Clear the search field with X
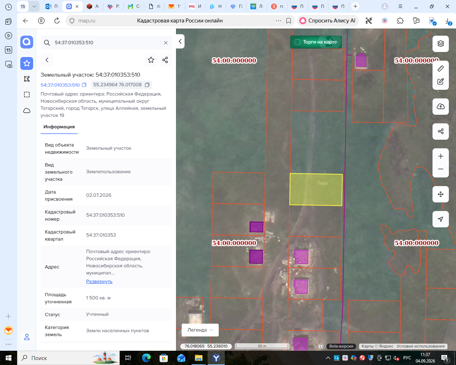The image size is (456, 365). [x=166, y=43]
